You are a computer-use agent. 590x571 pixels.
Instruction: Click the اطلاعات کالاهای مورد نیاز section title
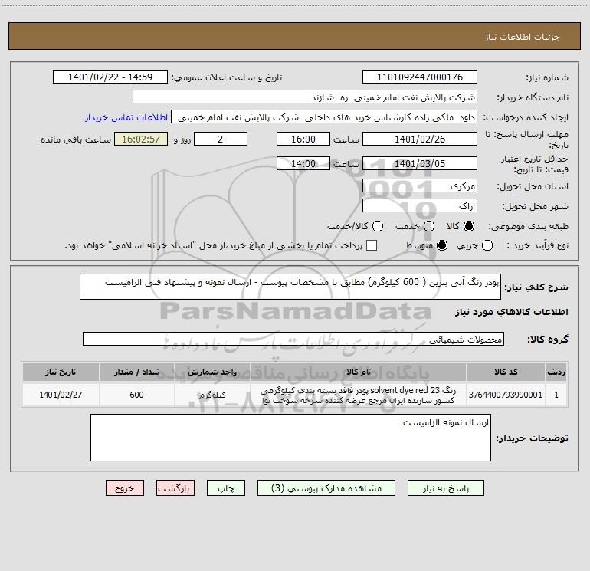511,312
